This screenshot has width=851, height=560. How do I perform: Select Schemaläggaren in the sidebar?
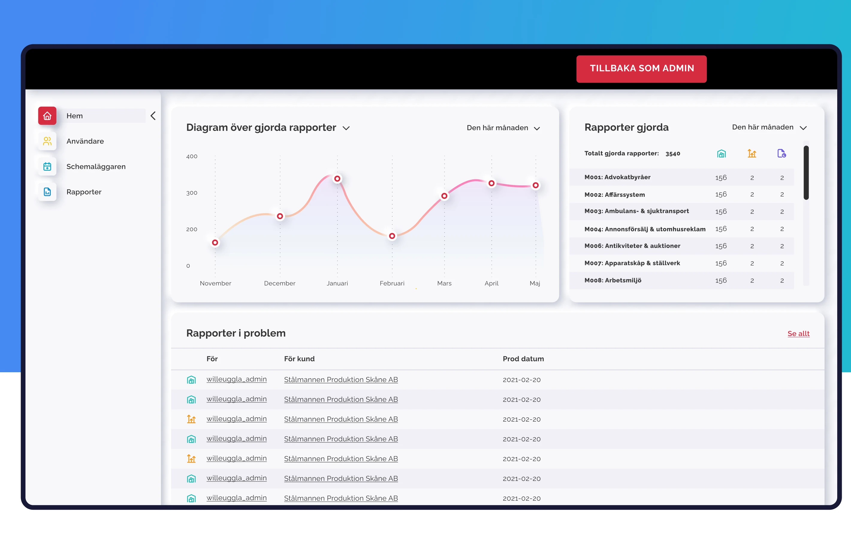[96, 167]
